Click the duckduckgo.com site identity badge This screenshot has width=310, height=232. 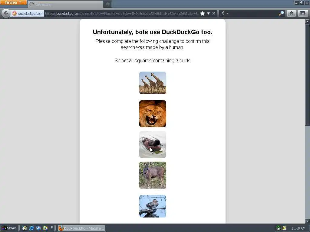click(x=28, y=13)
